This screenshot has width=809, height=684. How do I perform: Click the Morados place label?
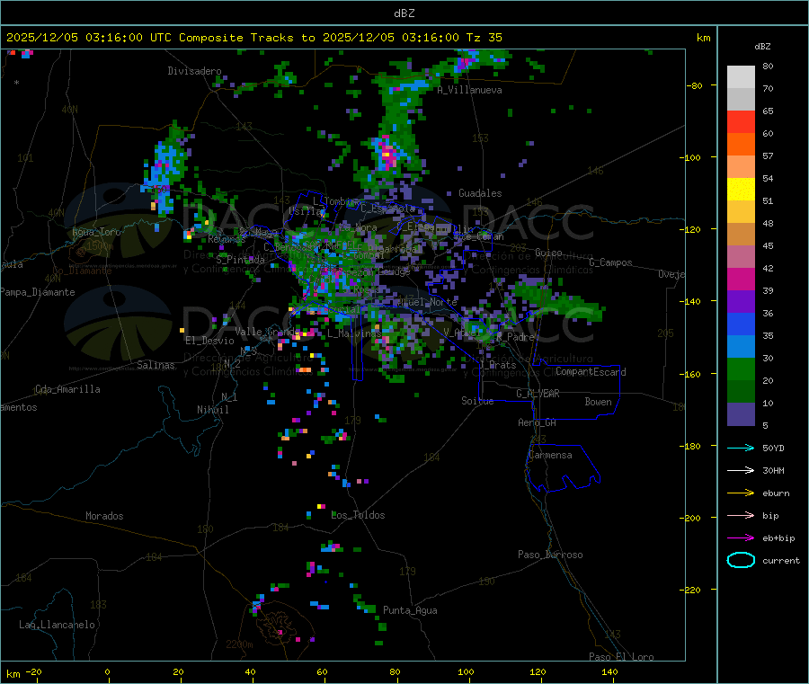(105, 516)
